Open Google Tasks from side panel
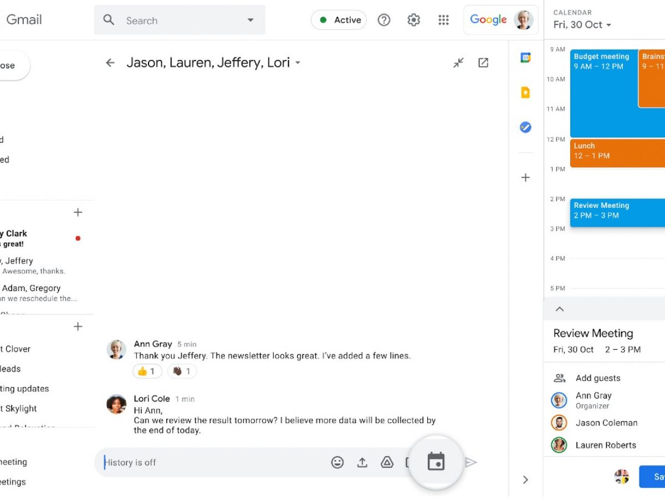The height and width of the screenshot is (499, 665). tap(525, 128)
